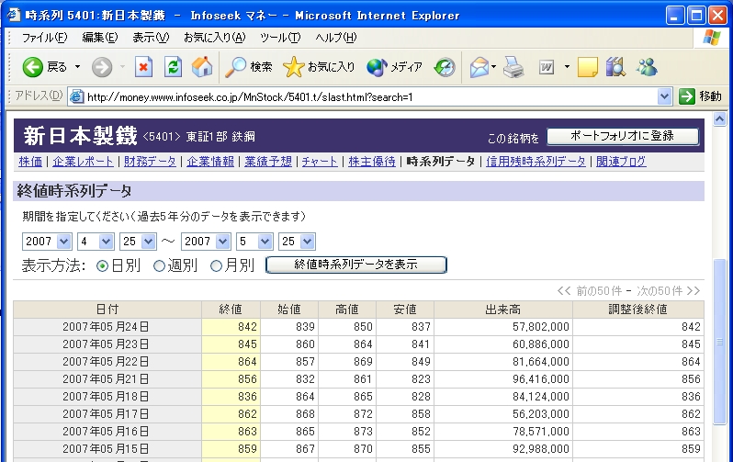Click the grey Forward arrow button
Viewport: 733px width, 462px height.
click(x=102, y=67)
